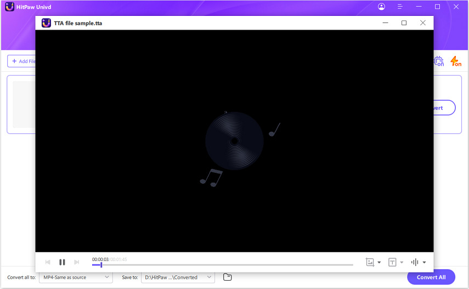Click the Convert All button
The height and width of the screenshot is (289, 469).
tap(431, 277)
